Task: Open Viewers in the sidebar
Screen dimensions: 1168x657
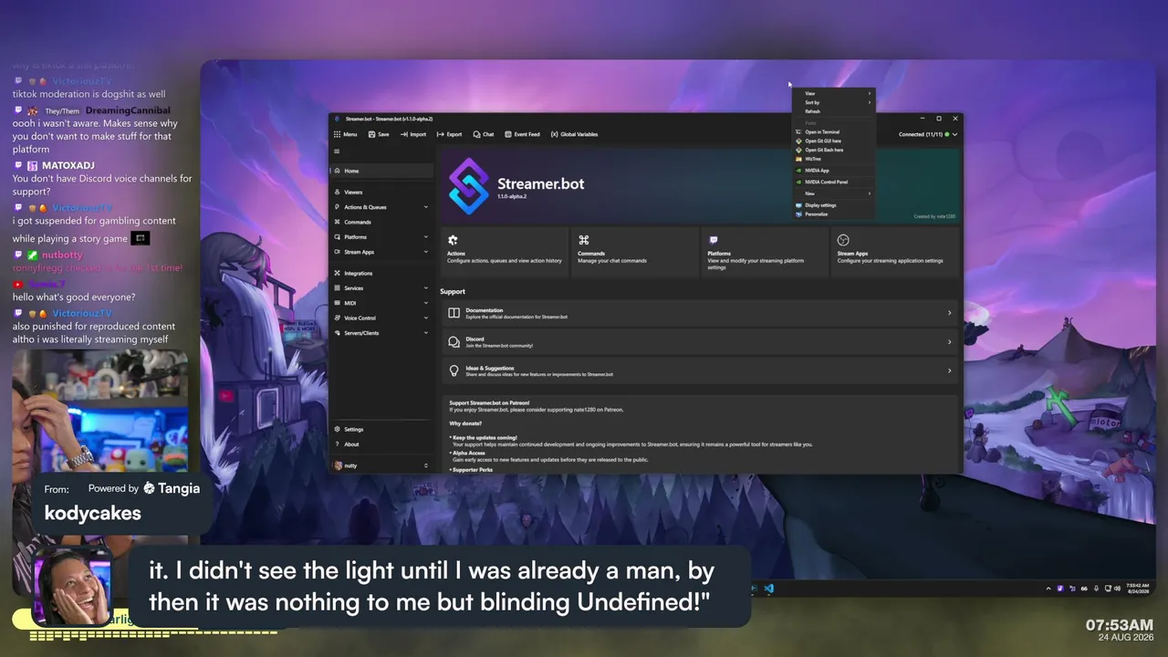Action: 381,193
